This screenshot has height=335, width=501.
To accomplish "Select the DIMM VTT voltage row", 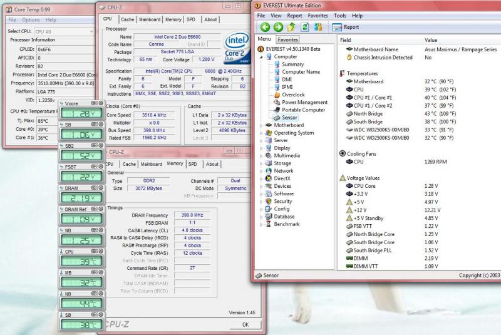I will 418,266.
